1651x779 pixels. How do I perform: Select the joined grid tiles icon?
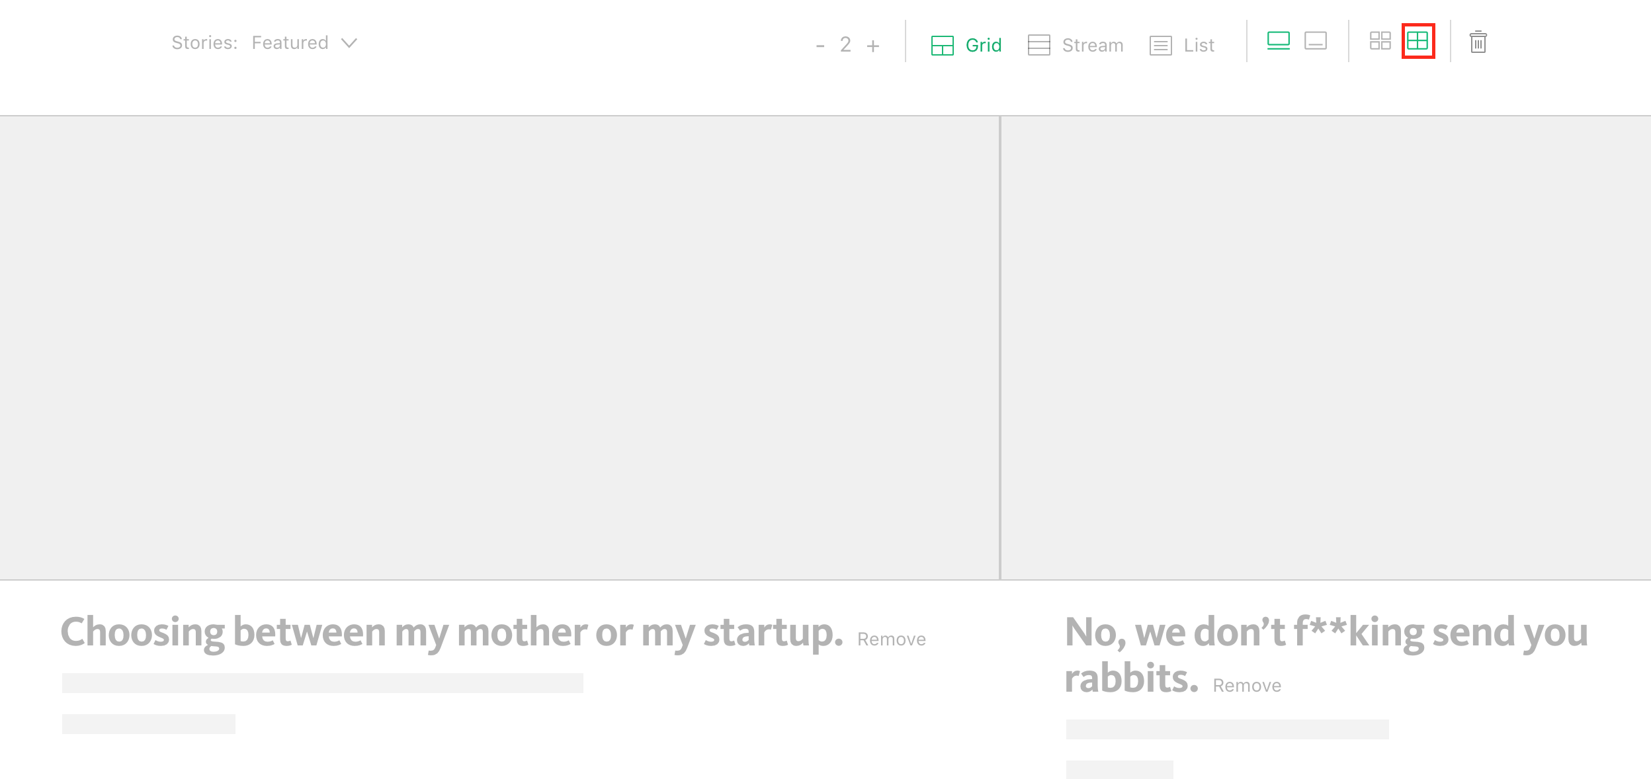point(1418,41)
